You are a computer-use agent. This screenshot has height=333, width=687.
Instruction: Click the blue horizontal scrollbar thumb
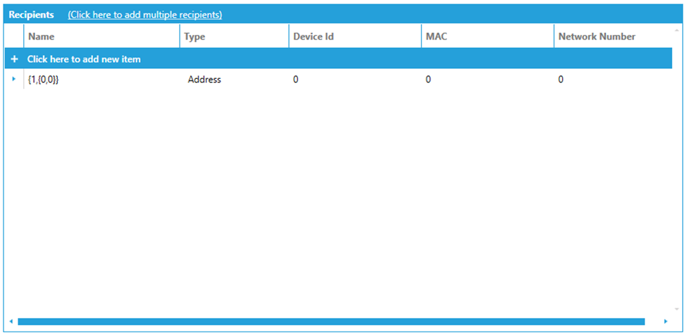click(x=331, y=322)
